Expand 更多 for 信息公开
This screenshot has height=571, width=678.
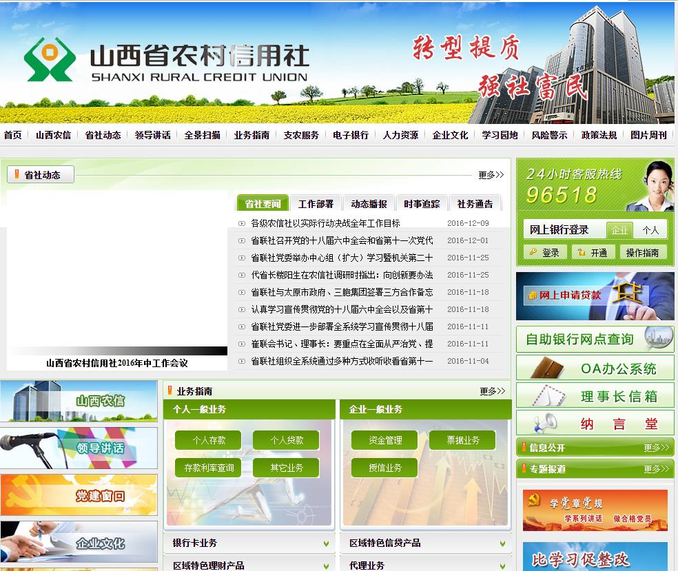[656, 448]
